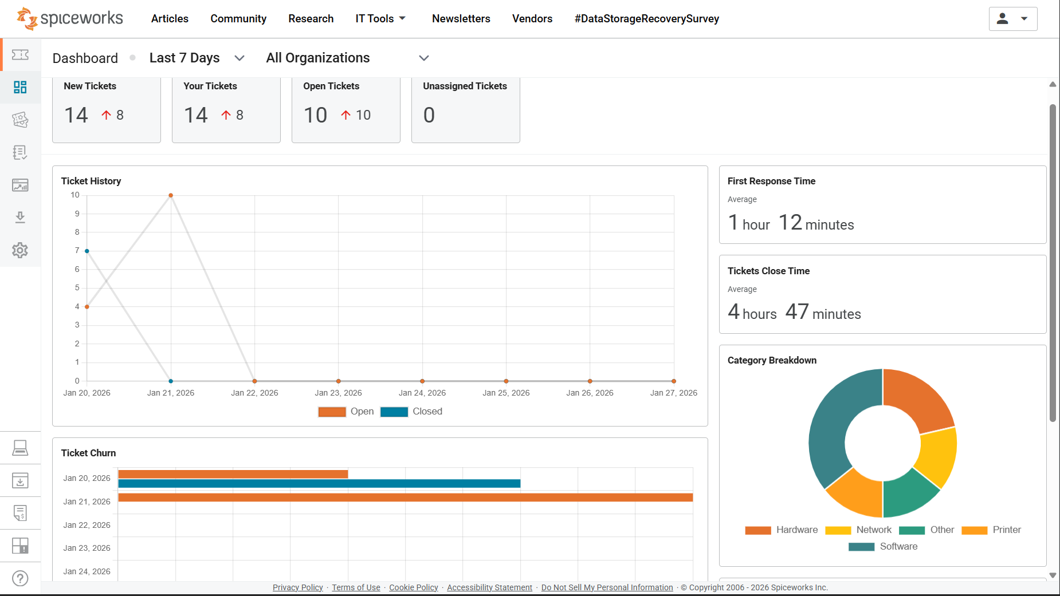Toggle the Open series in Ticket History legend

click(346, 412)
